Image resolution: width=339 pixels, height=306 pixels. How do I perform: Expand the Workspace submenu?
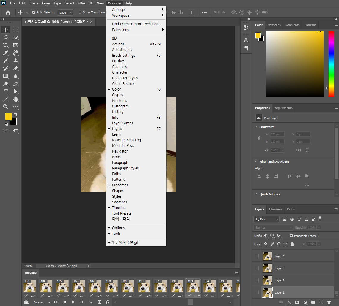[x=136, y=15]
